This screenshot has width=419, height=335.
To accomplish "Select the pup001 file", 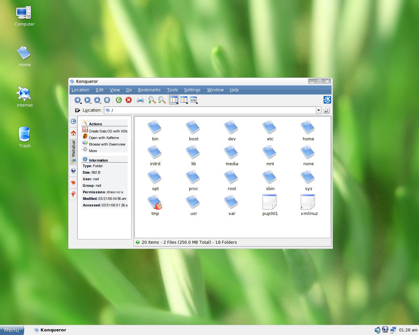I will pos(270,205).
